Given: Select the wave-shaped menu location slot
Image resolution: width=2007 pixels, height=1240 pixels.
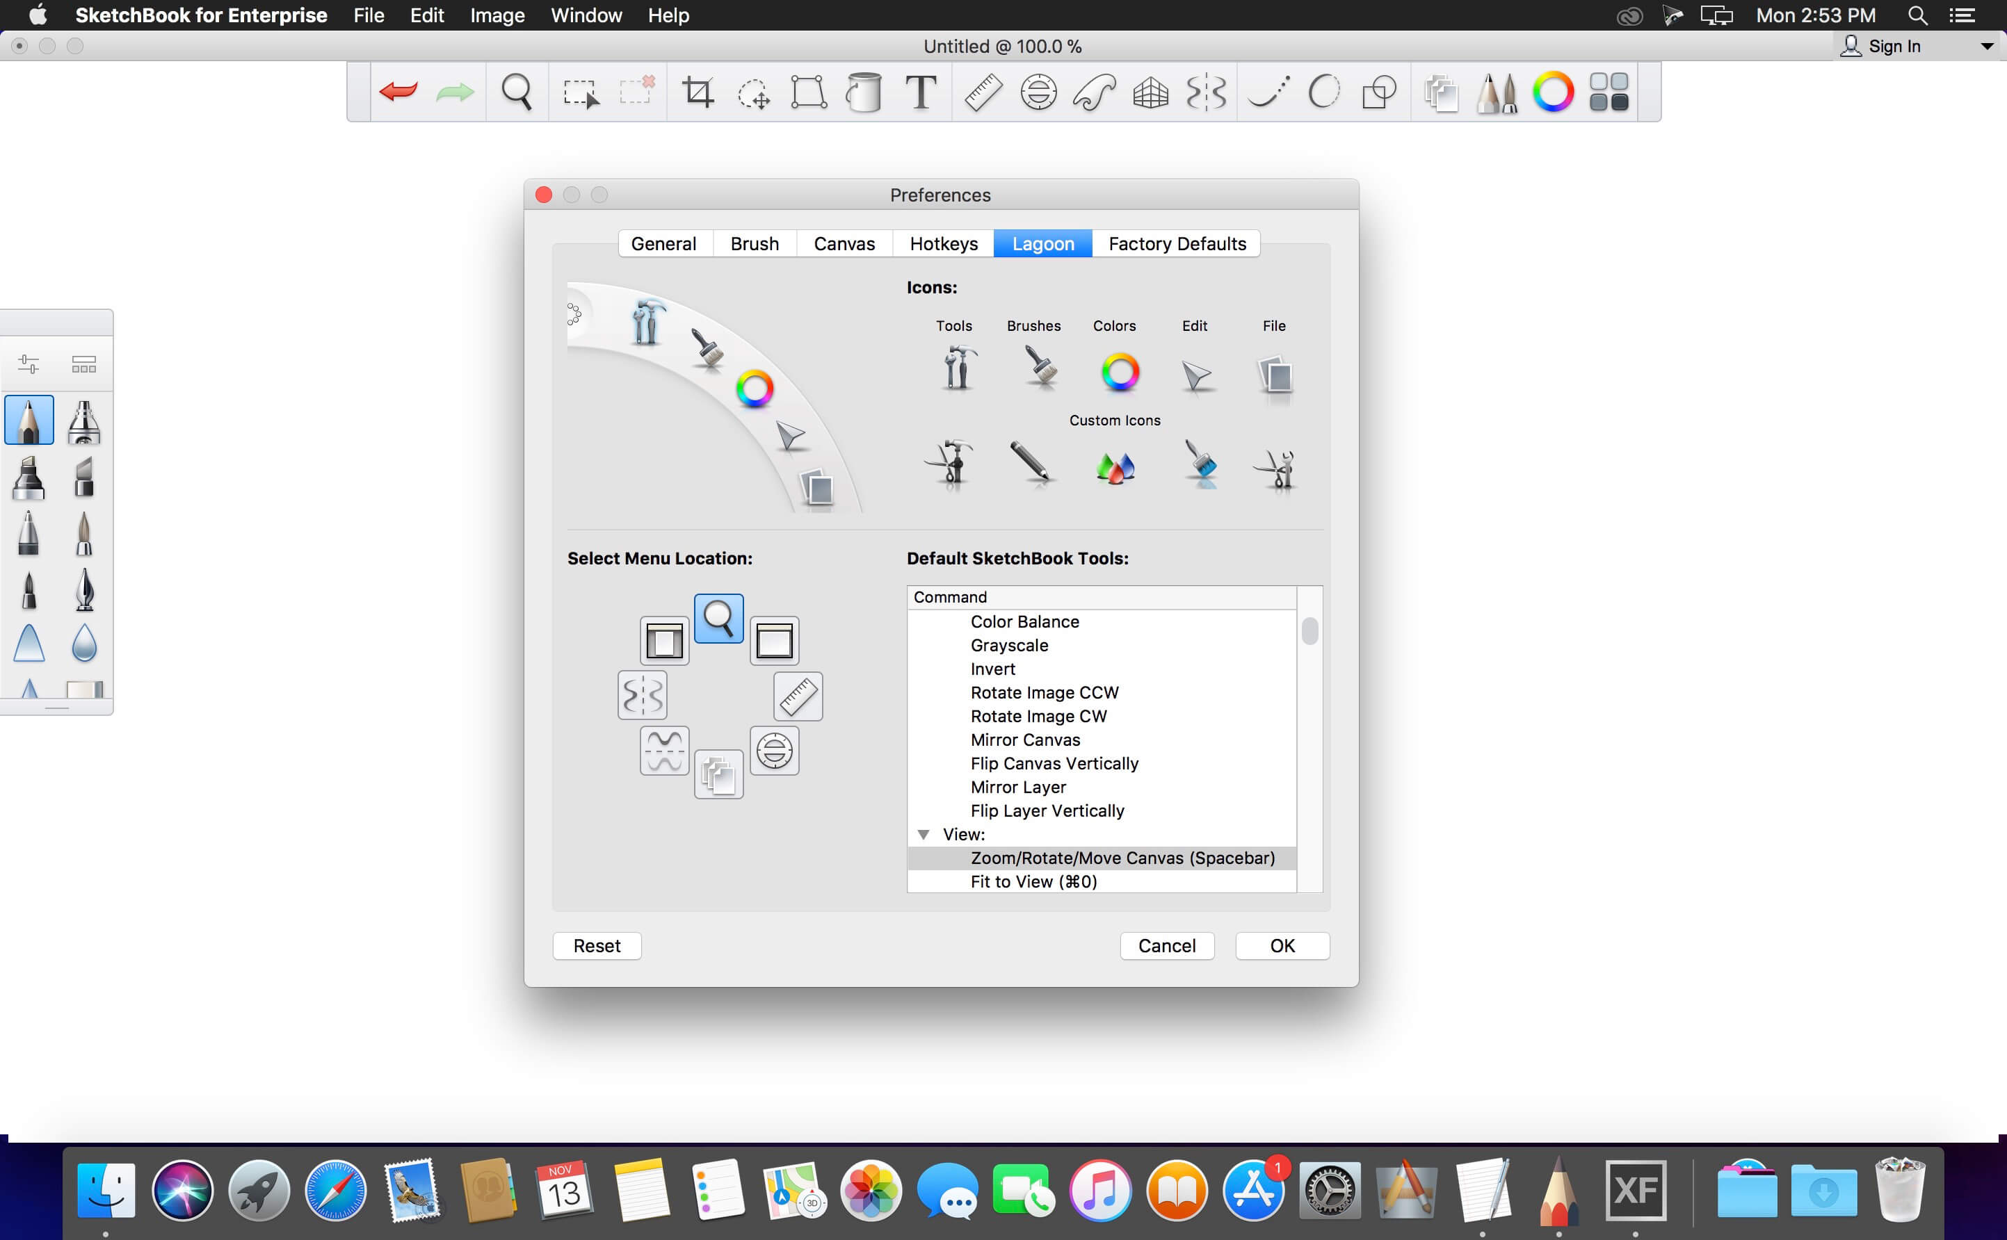Looking at the screenshot, I should pos(665,751).
